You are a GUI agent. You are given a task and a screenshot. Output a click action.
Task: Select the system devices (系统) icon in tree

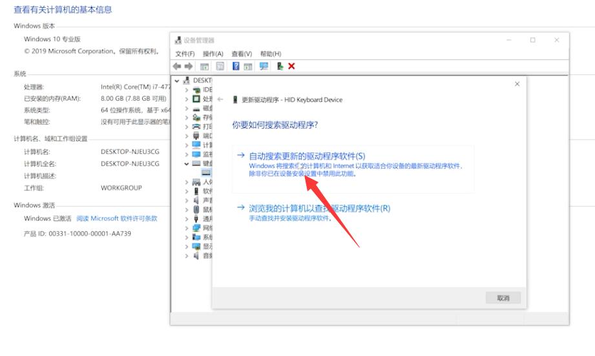point(196,237)
